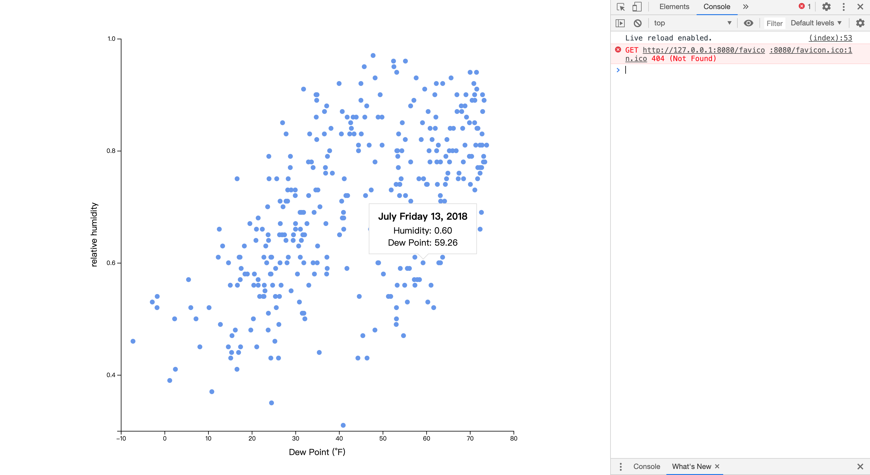
Task: Toggle the device toolbar icon
Action: (636, 7)
